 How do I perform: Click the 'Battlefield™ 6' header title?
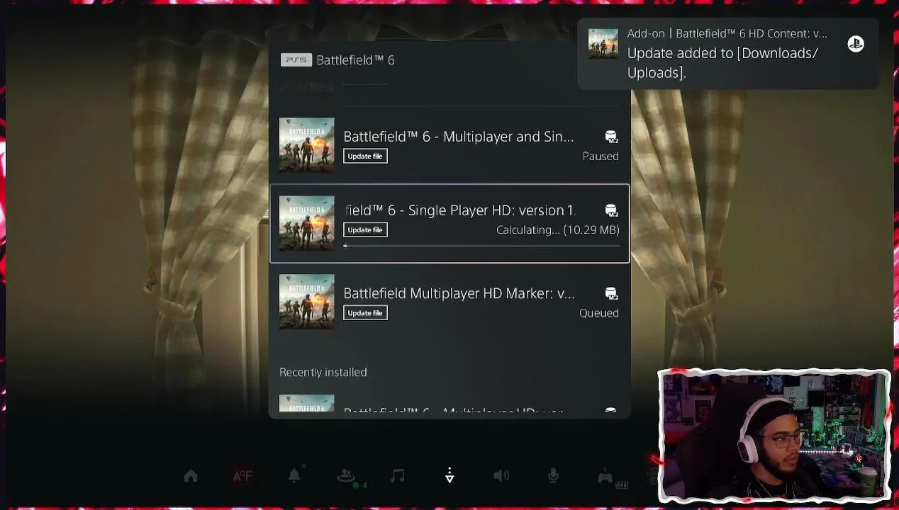[355, 60]
